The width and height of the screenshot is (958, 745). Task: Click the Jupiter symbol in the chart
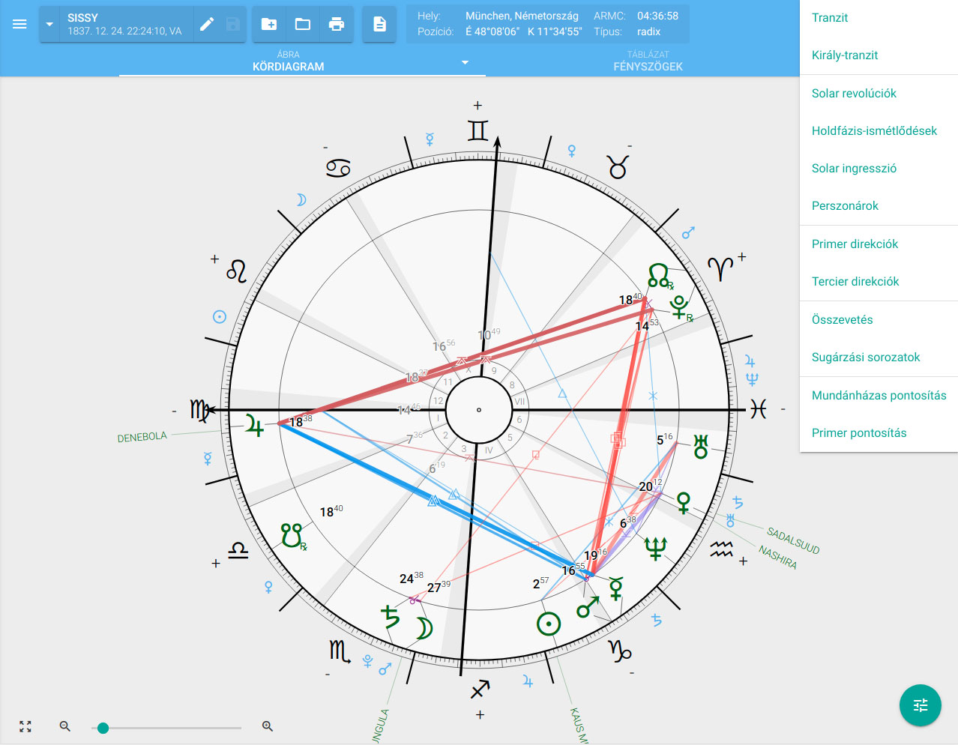255,427
